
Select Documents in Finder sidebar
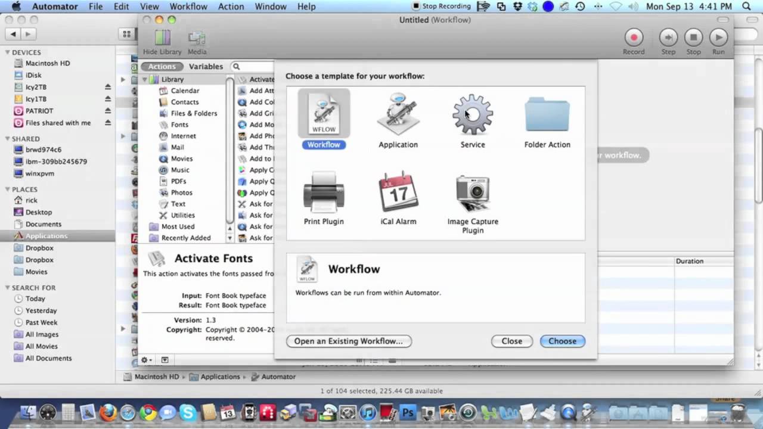43,224
